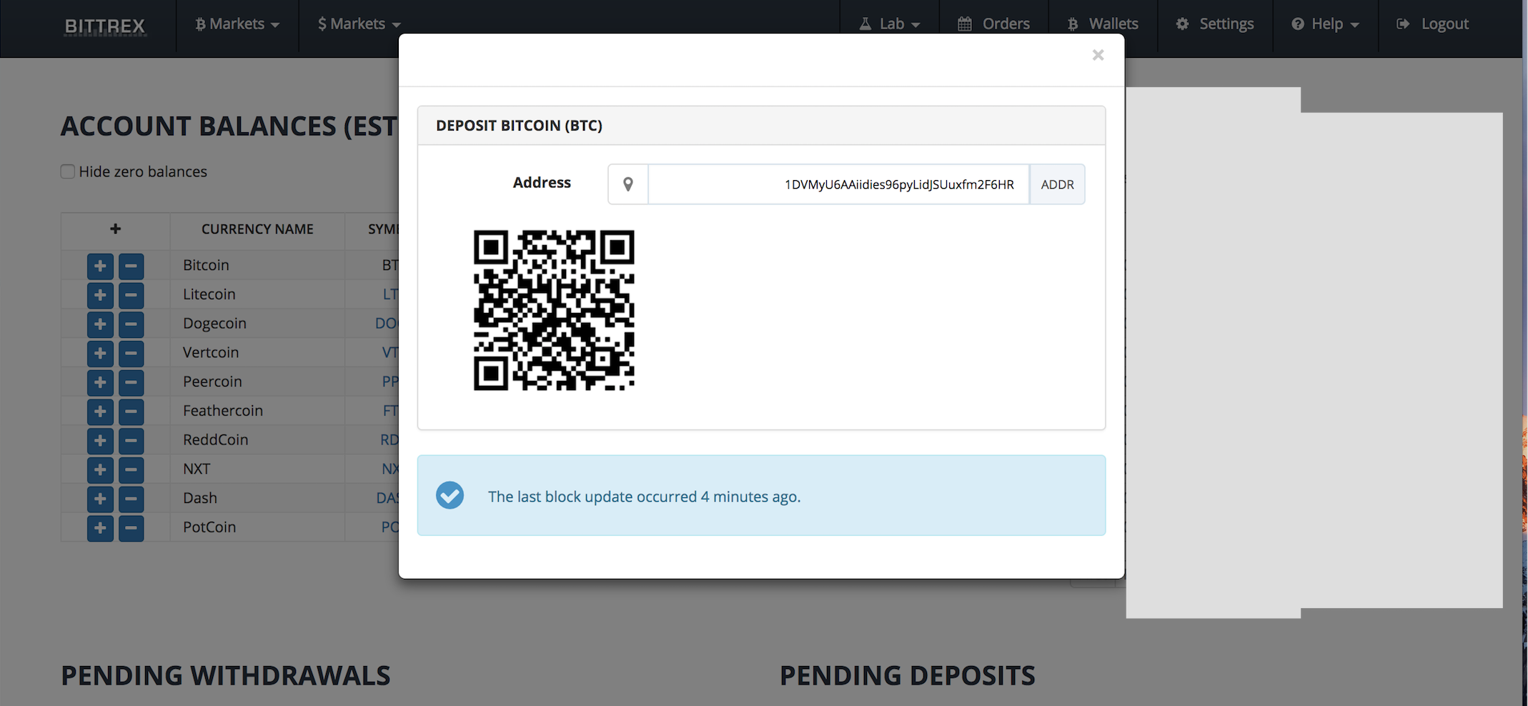Go to the Orders page
This screenshot has width=1528, height=706.
tap(994, 24)
